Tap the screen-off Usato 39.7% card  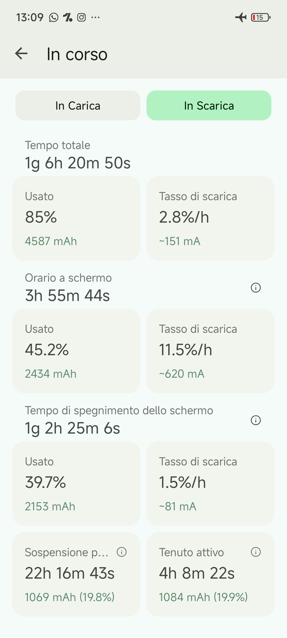[x=76, y=483]
